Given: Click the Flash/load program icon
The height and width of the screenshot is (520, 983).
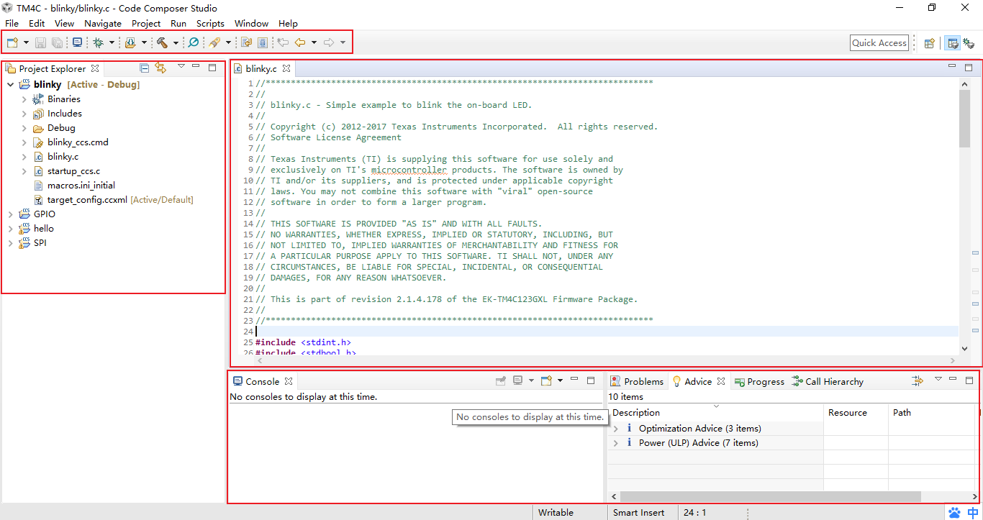Looking at the screenshot, I should (130, 43).
